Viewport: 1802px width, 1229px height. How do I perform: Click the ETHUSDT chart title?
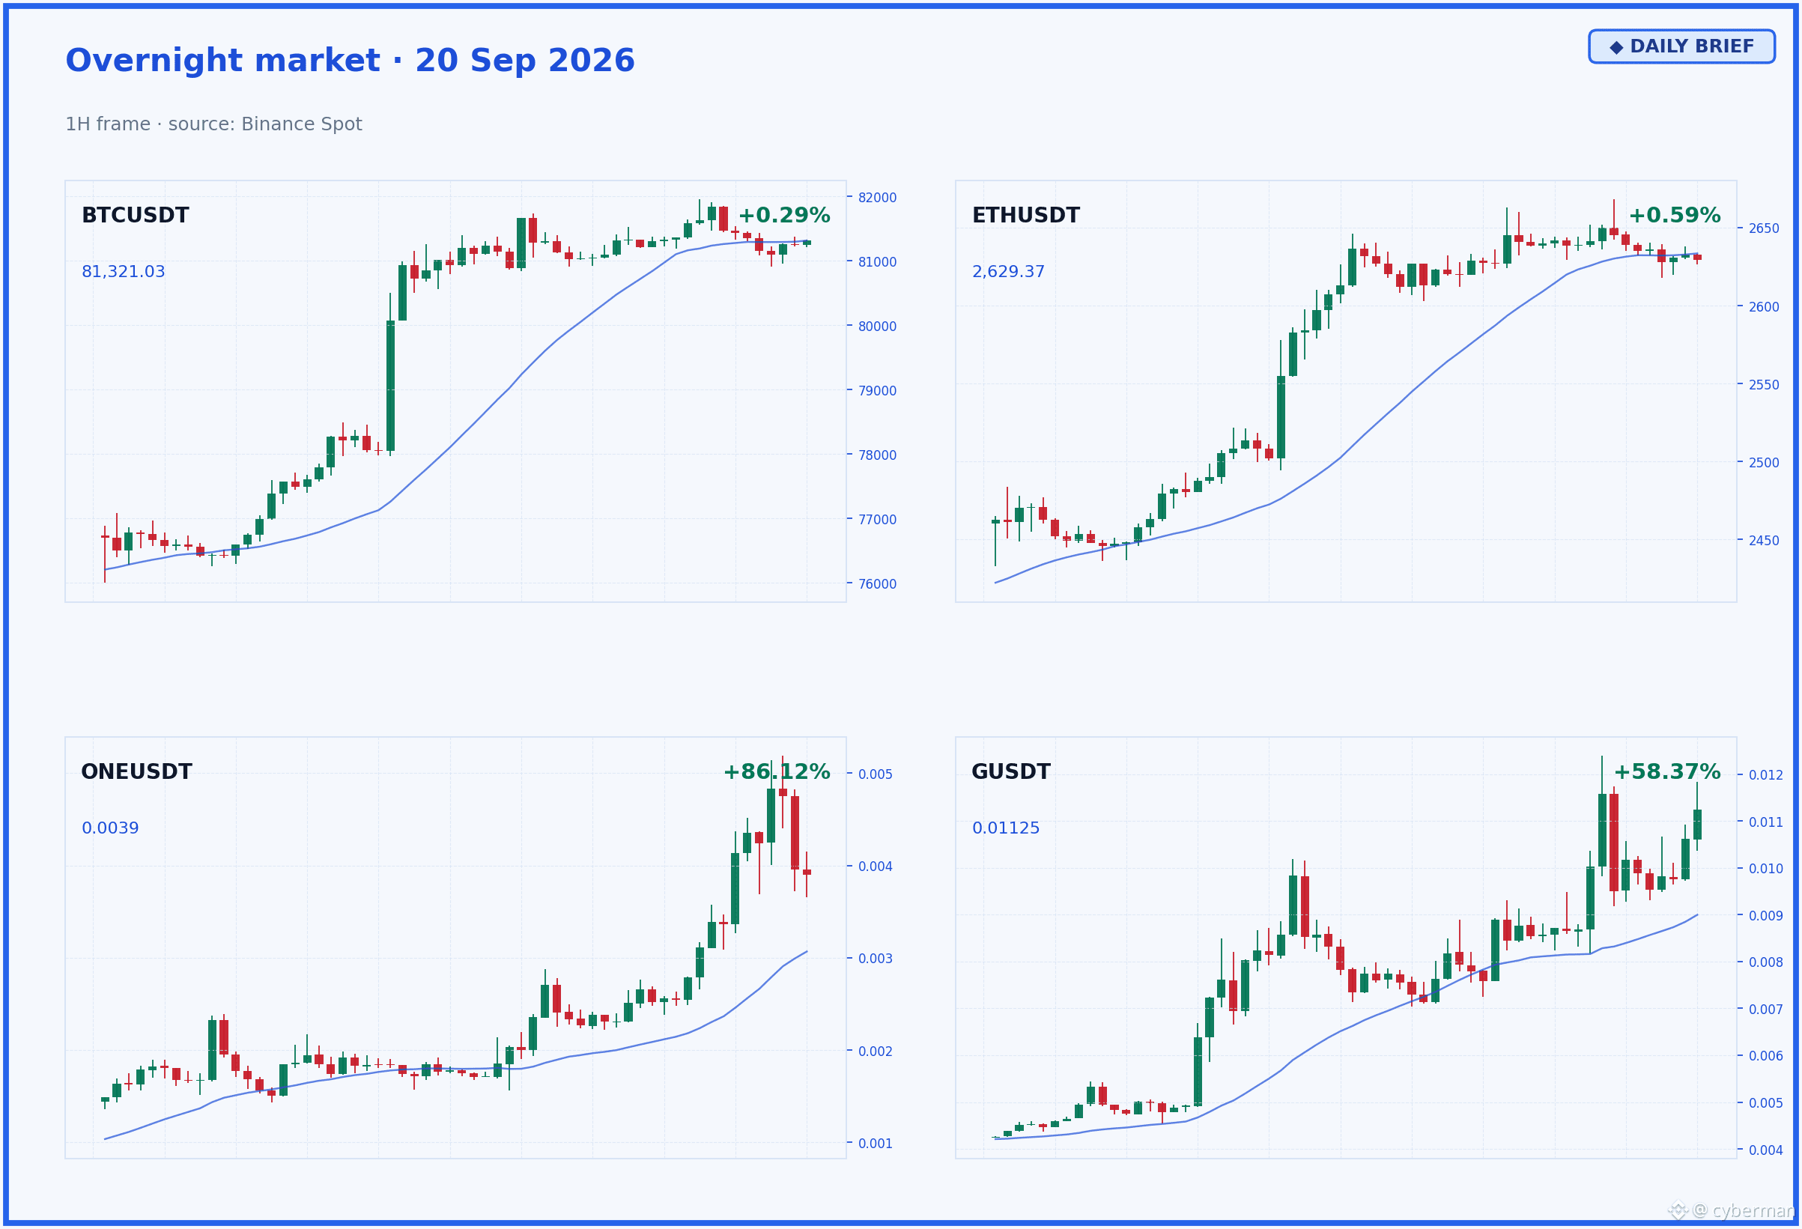[1025, 216]
